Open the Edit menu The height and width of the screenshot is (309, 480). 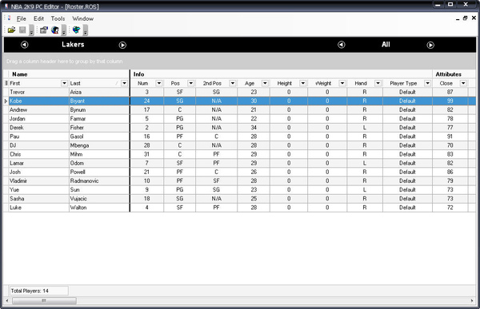[38, 18]
